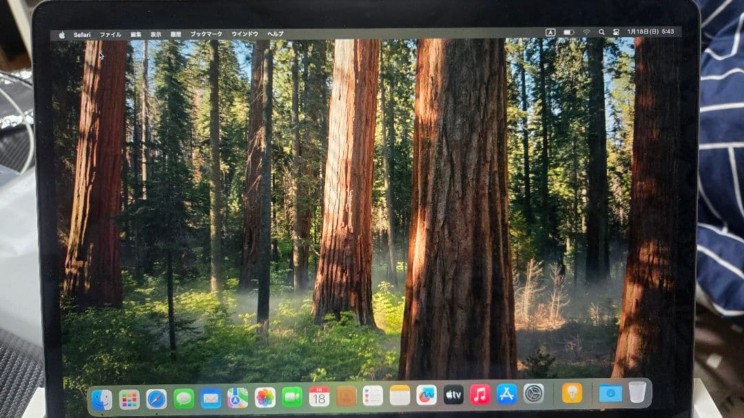The image size is (744, 418).
Task: Open the ファイル menu in the menu bar
Action: point(112,31)
